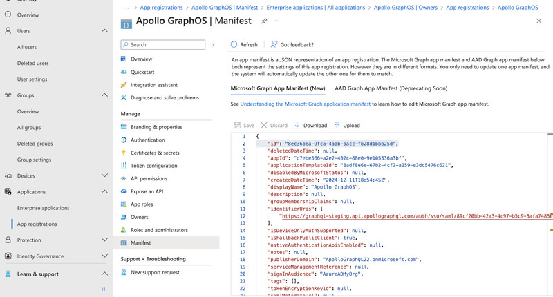
Task: Click Enterprise applications | All applications breadcrumb
Action: point(316,8)
